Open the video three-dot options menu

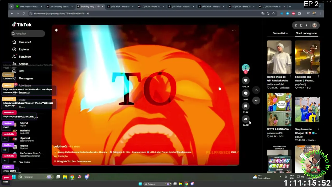pyautogui.click(x=234, y=30)
